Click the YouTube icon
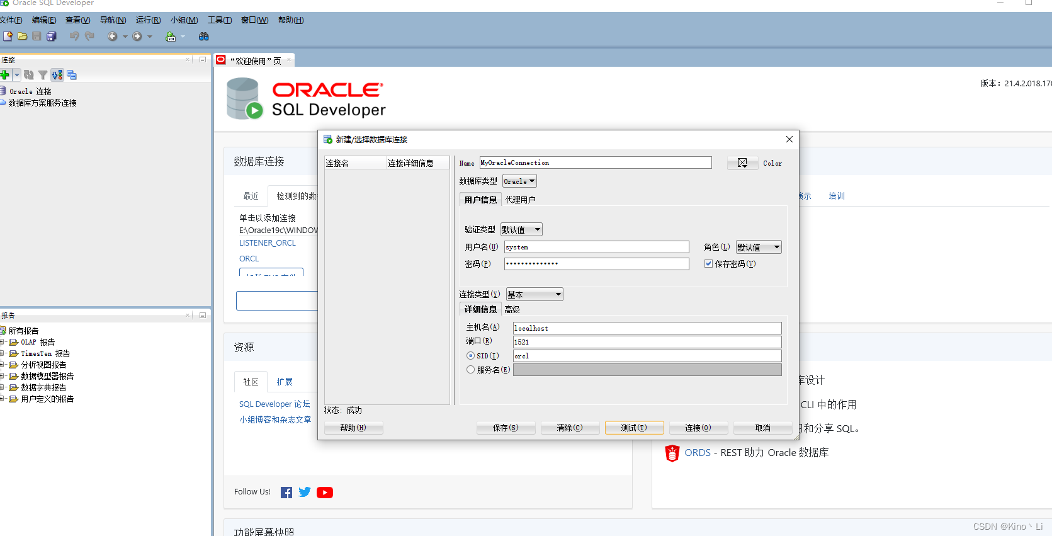This screenshot has width=1052, height=536. point(325,493)
